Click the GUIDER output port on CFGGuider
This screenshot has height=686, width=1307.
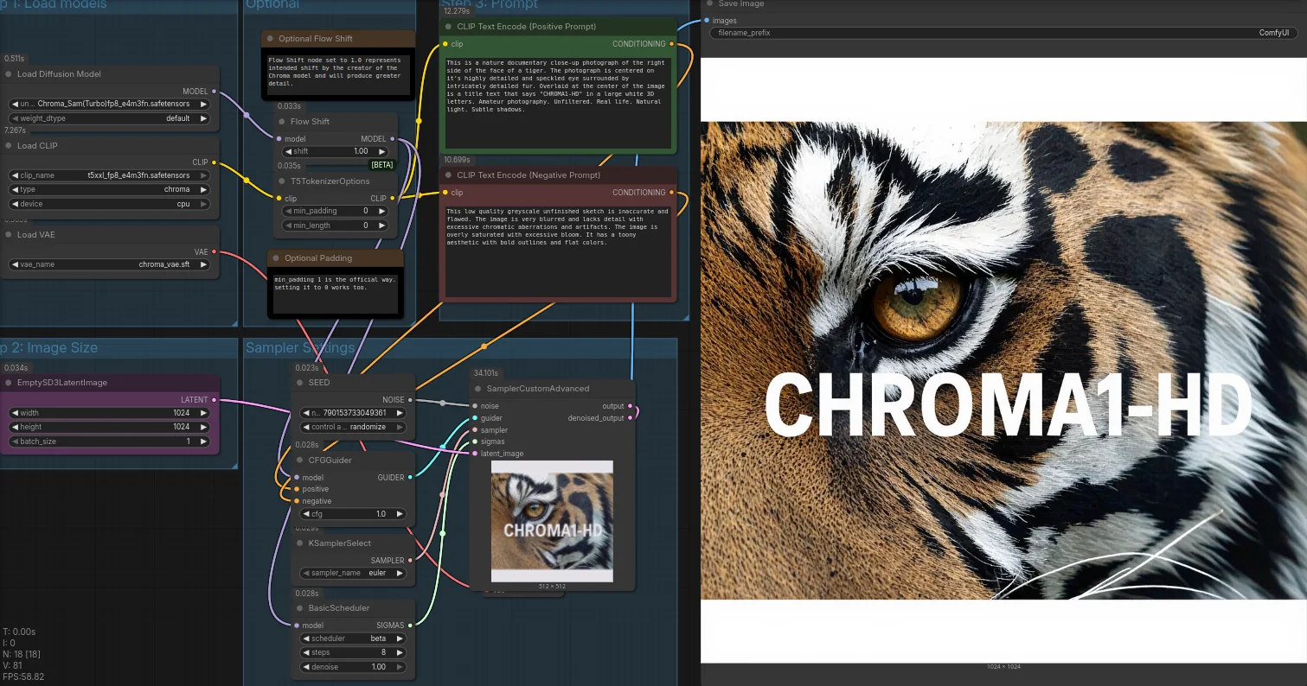pos(410,477)
